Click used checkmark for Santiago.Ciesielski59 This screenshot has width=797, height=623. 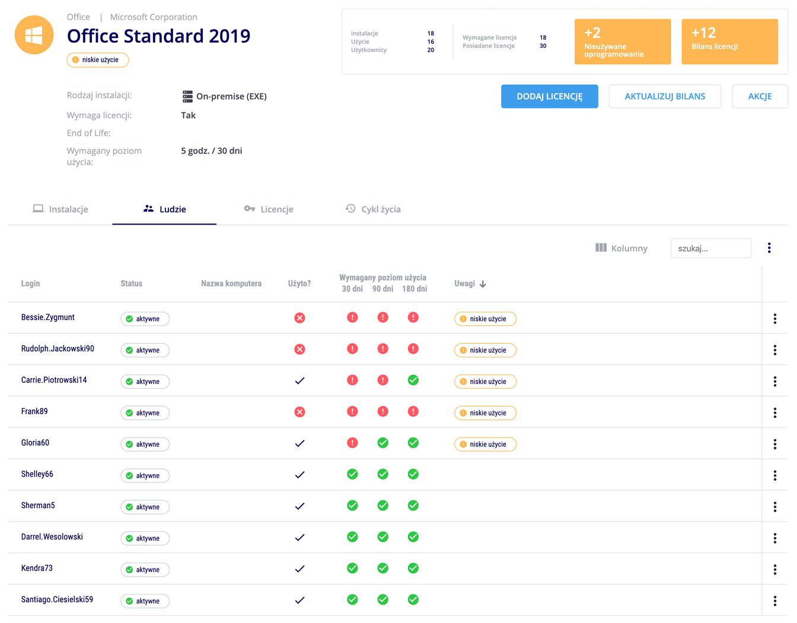[x=299, y=600]
